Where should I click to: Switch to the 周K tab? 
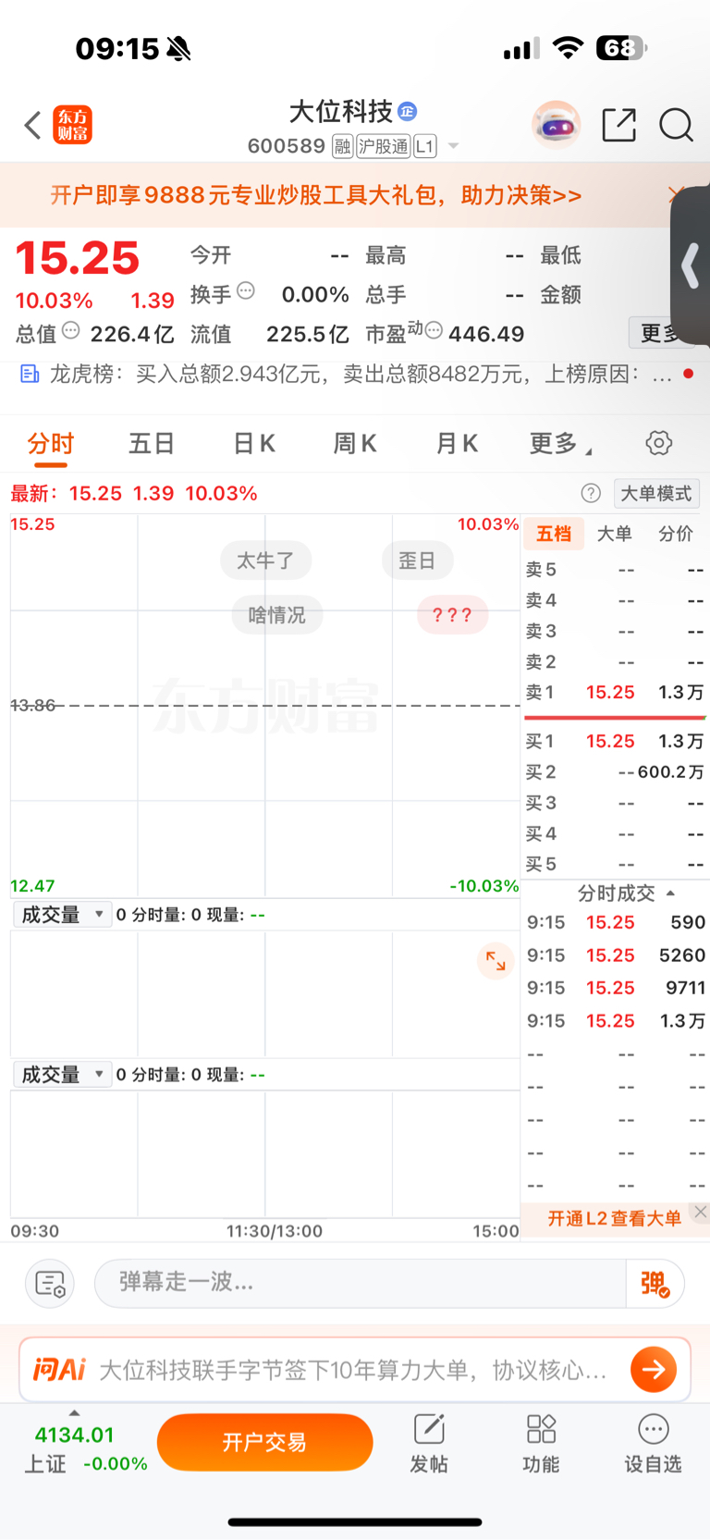355,444
